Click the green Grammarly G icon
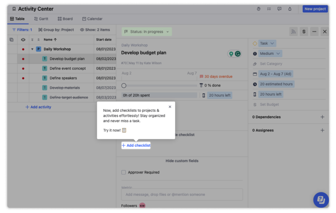The image size is (336, 213). pos(238,53)
